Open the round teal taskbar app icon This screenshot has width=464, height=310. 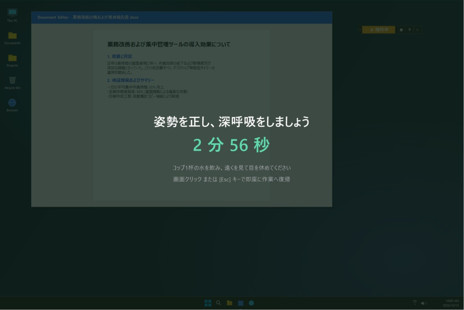[x=251, y=303]
